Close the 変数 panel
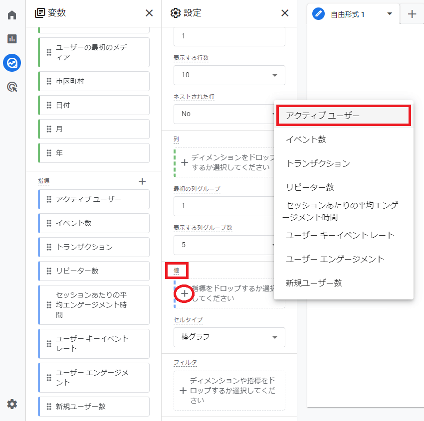 (x=149, y=13)
